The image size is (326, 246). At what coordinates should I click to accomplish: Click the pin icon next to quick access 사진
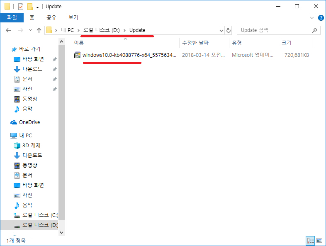click(54, 89)
